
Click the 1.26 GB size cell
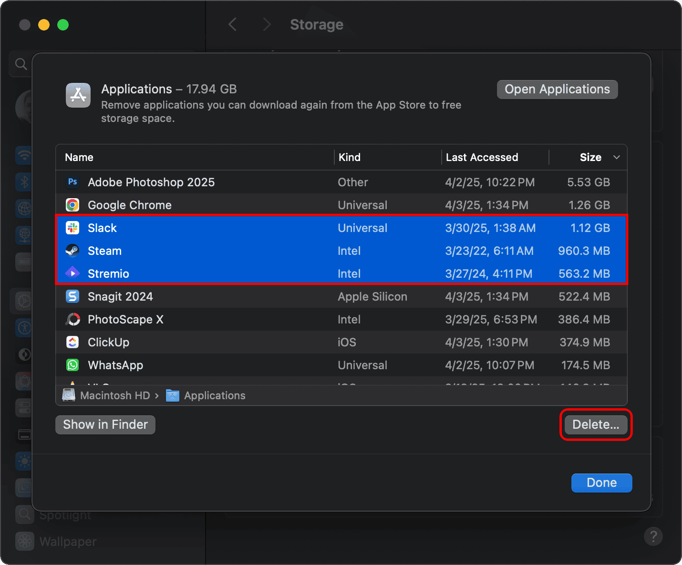pos(589,205)
